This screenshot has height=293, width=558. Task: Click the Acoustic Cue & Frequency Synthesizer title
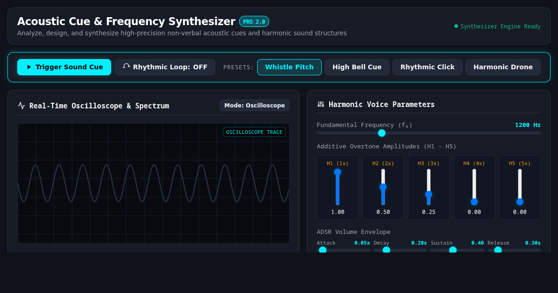point(126,21)
